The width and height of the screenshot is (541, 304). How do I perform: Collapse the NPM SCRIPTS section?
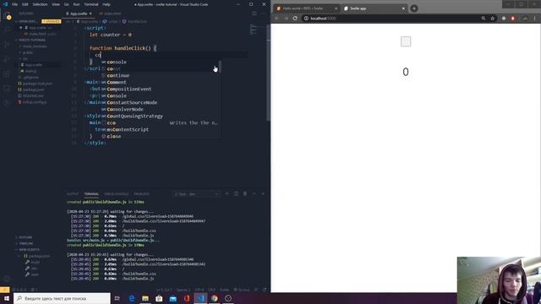(29, 250)
